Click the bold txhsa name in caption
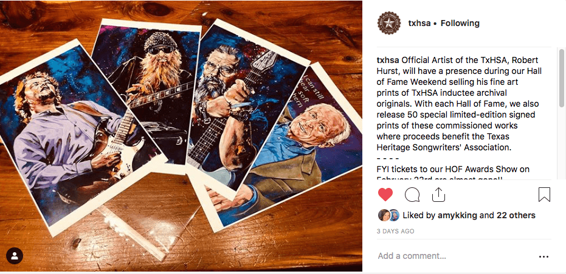The image size is (566, 274). point(387,60)
